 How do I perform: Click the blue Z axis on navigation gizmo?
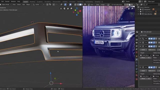[x=77, y=8]
